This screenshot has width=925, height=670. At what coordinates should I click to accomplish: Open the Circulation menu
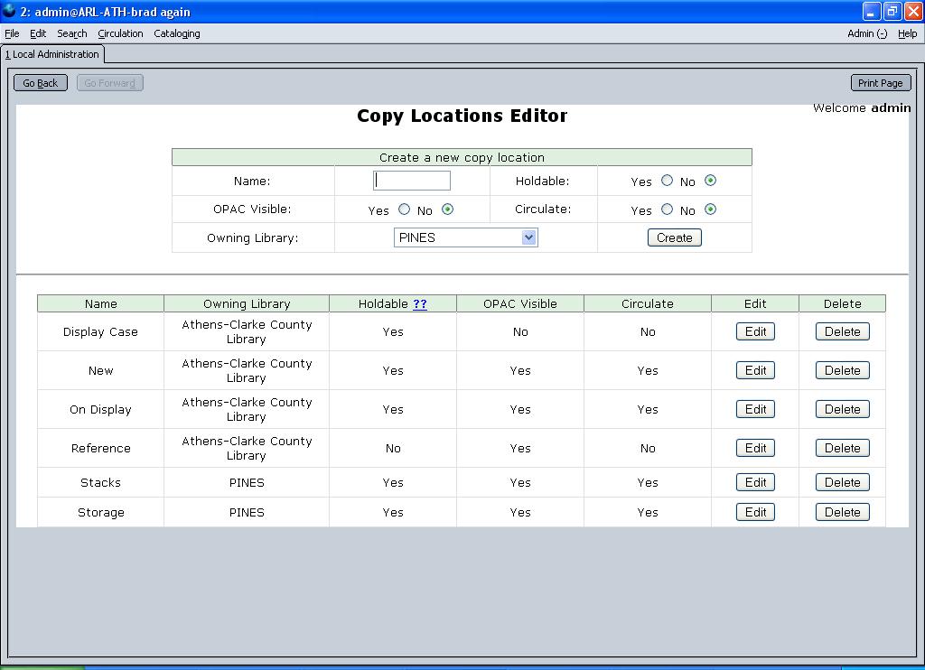coord(120,33)
